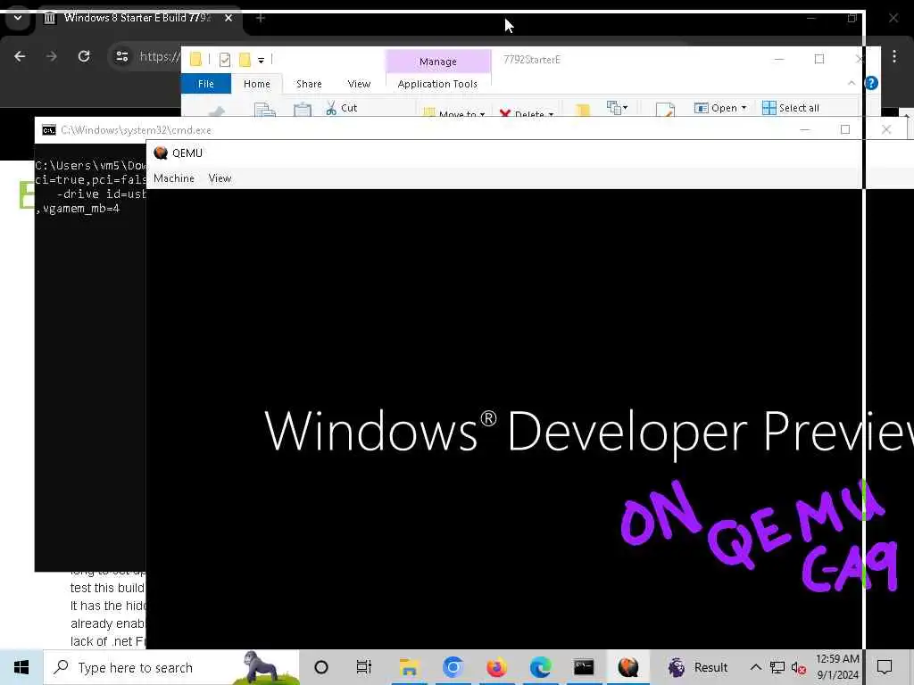This screenshot has width=914, height=685.
Task: Open Customize Quick Access Toolbar dropdown
Action: (261, 60)
